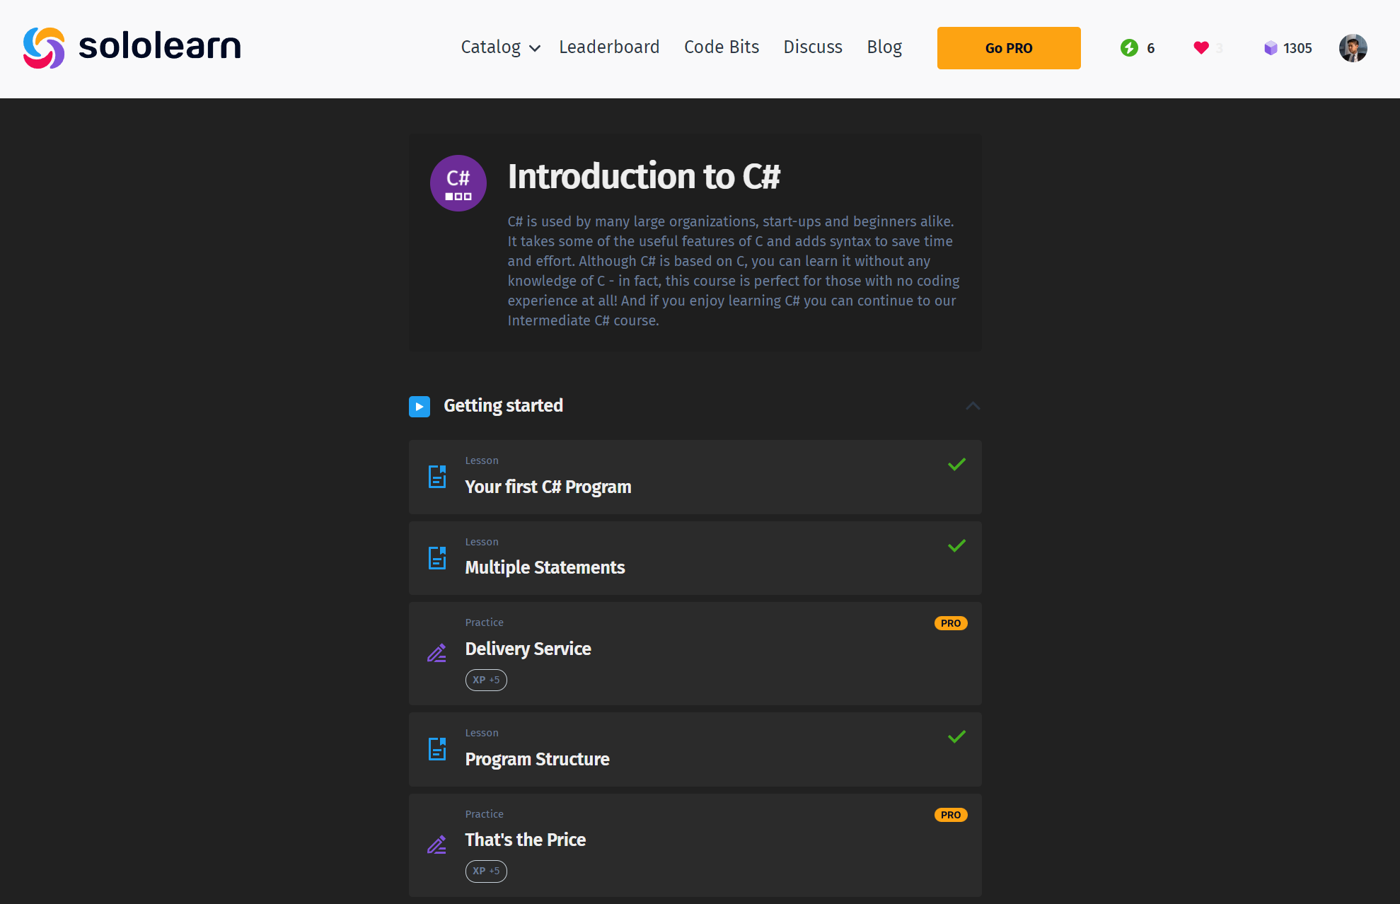Click the green checkmark on Your first C# Program
The height and width of the screenshot is (904, 1400).
[x=956, y=465]
